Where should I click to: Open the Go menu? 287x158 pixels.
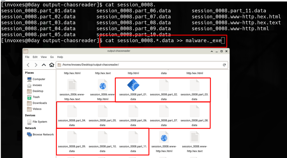(52, 57)
